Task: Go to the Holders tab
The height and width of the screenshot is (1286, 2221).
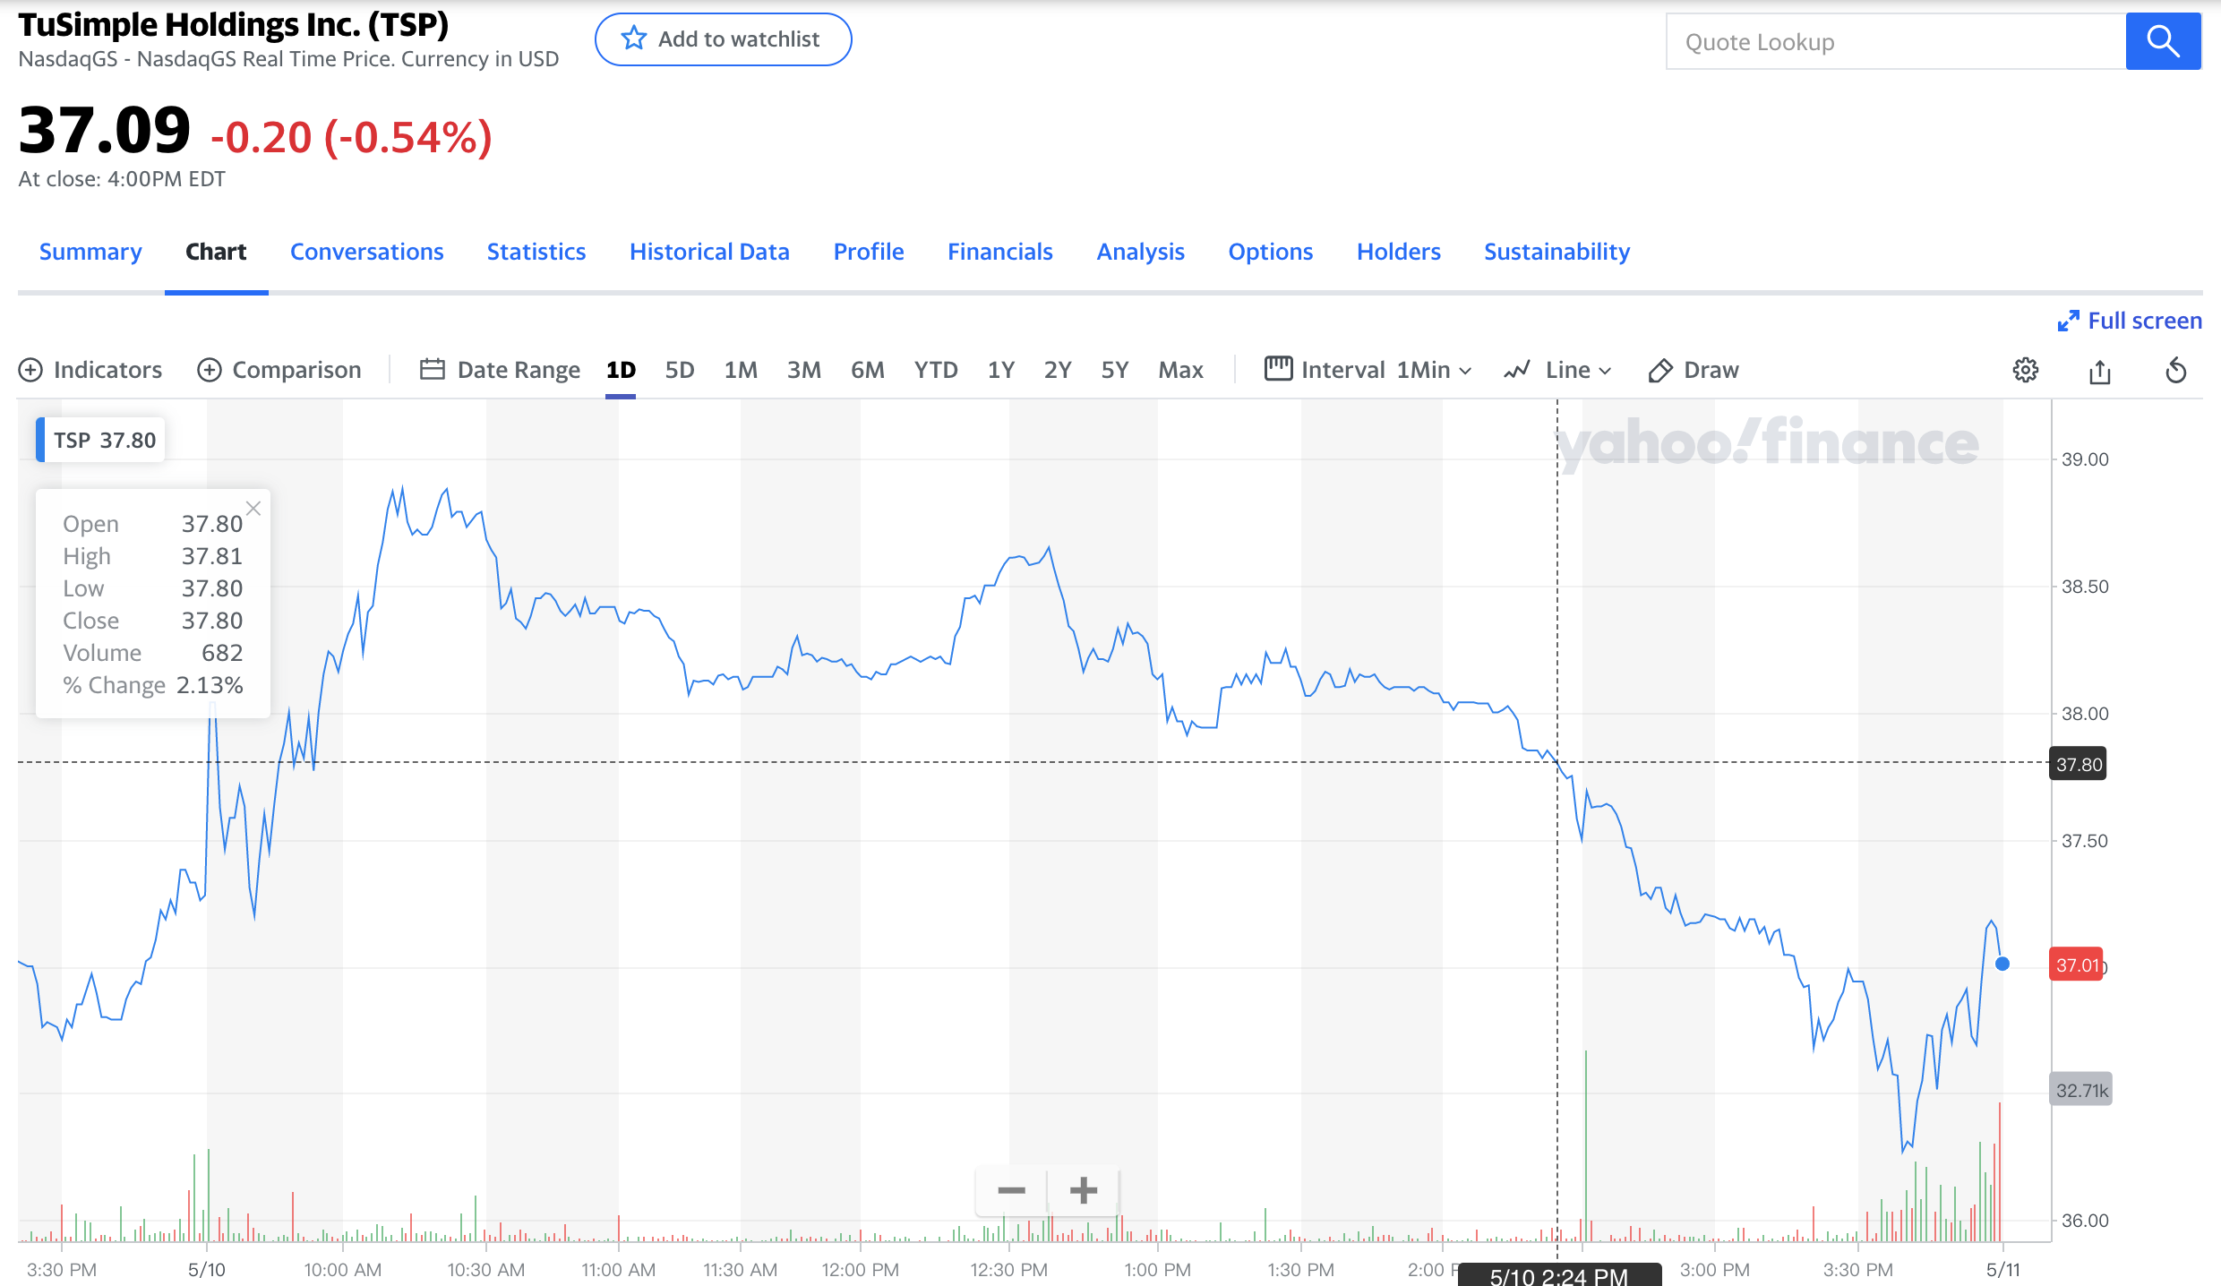Action: pos(1398,252)
